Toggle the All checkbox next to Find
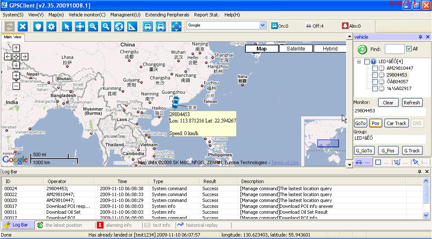432x239 pixels. click(x=409, y=49)
